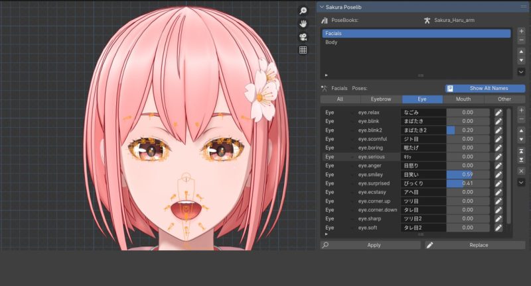
Task: Remove the selected pose with minus icon
Action: click(521, 119)
